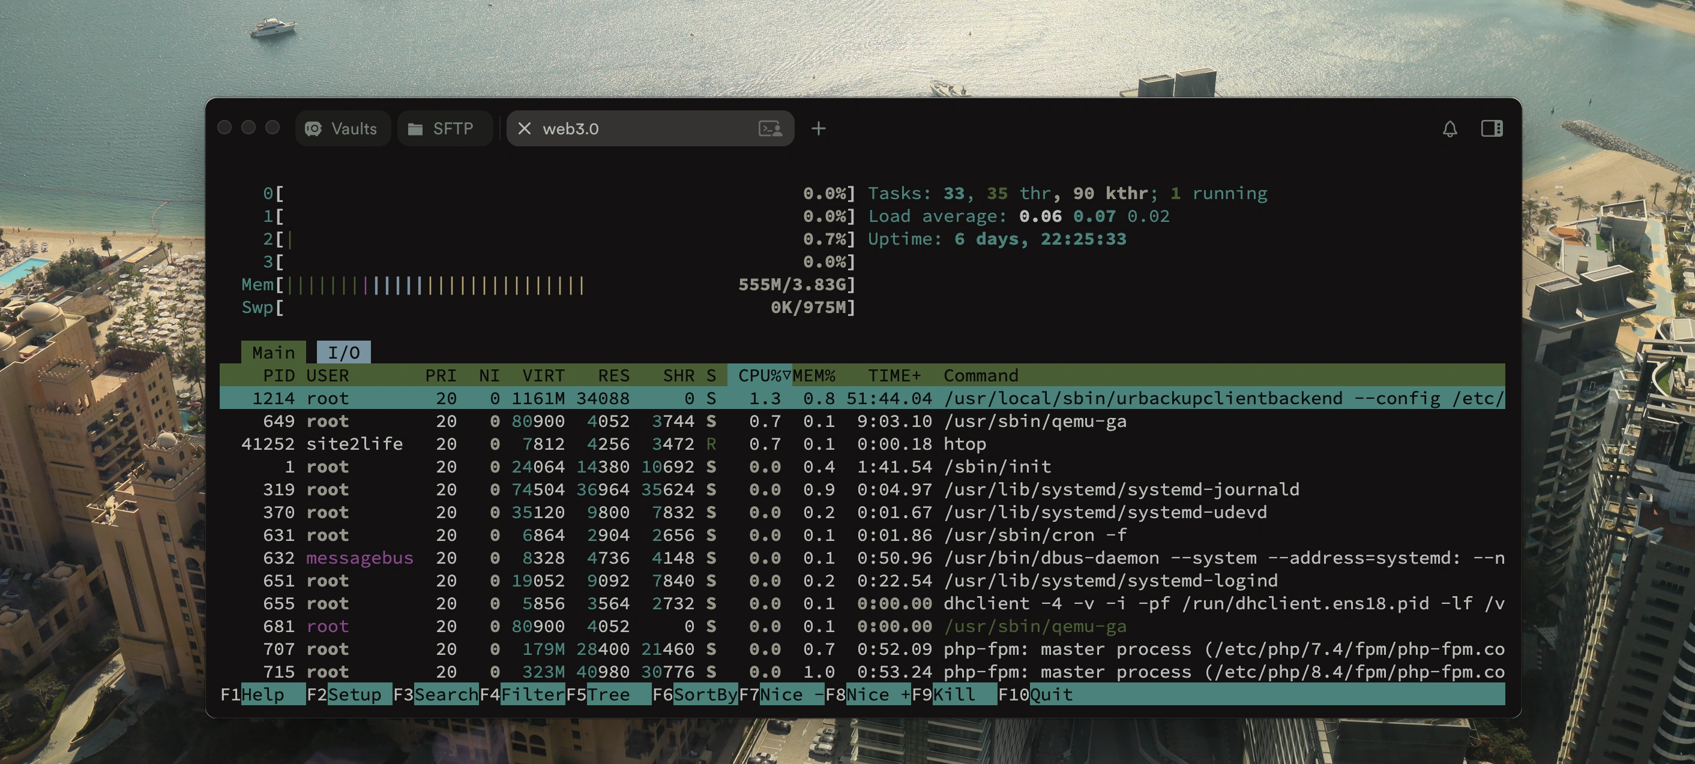The height and width of the screenshot is (764, 1695).
Task: Open F6 SortBy in the footer
Action: [x=704, y=694]
